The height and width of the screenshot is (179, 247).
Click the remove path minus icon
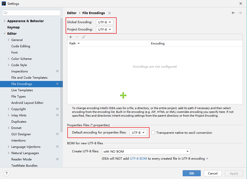77,37
